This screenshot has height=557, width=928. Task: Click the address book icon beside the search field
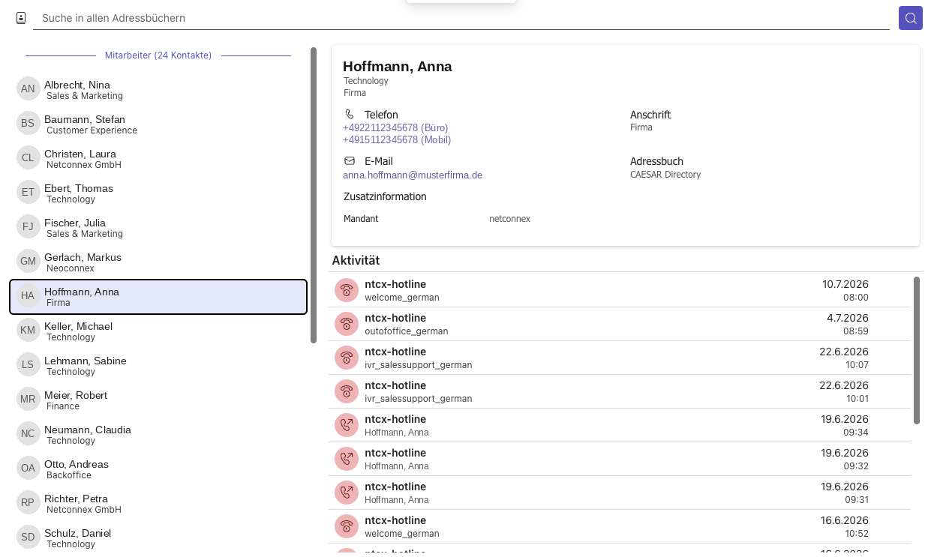(21, 18)
